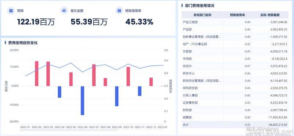Click the 2022-10 red bar
This screenshot has width=294, height=136.
128,76
